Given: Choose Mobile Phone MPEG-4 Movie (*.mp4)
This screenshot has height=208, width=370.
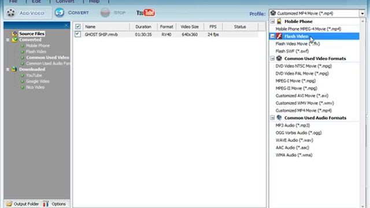Looking at the screenshot, I should [308, 29].
